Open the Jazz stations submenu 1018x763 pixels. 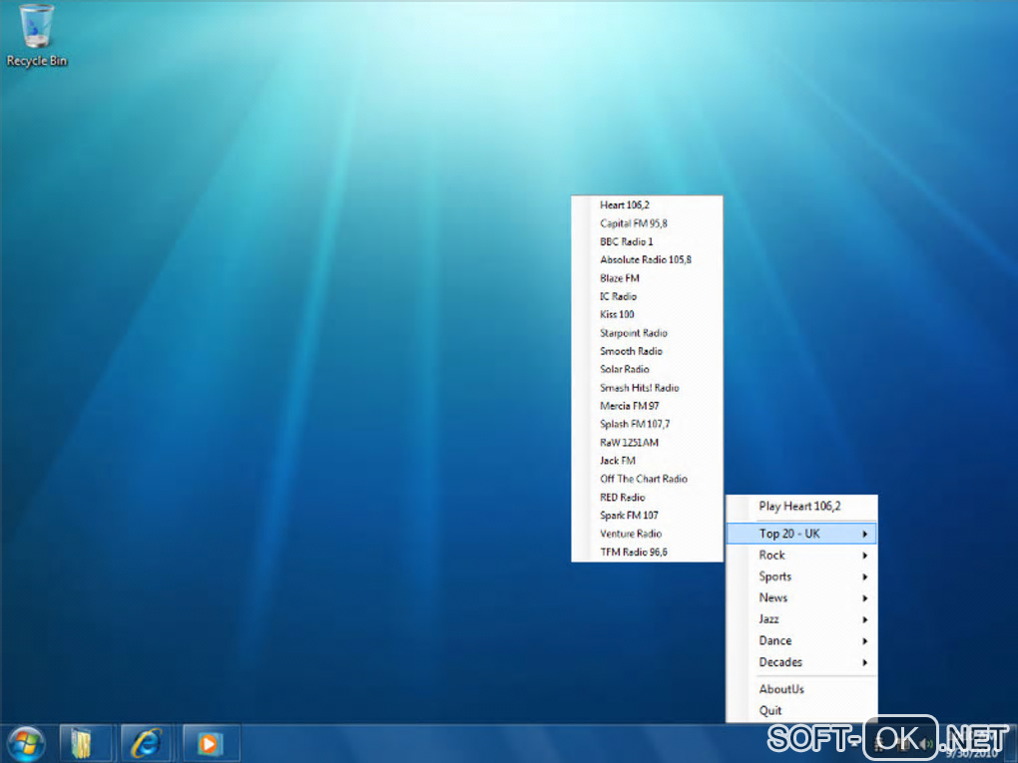pos(801,619)
